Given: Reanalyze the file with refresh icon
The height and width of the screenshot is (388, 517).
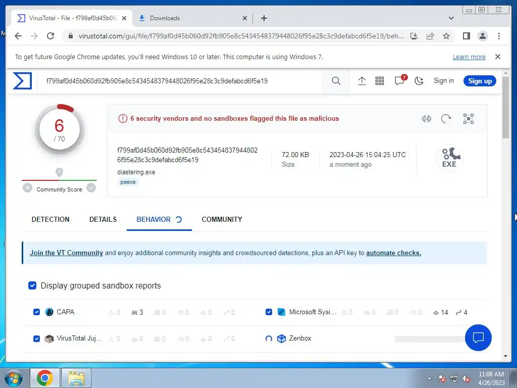Looking at the screenshot, I should pyautogui.click(x=446, y=118).
